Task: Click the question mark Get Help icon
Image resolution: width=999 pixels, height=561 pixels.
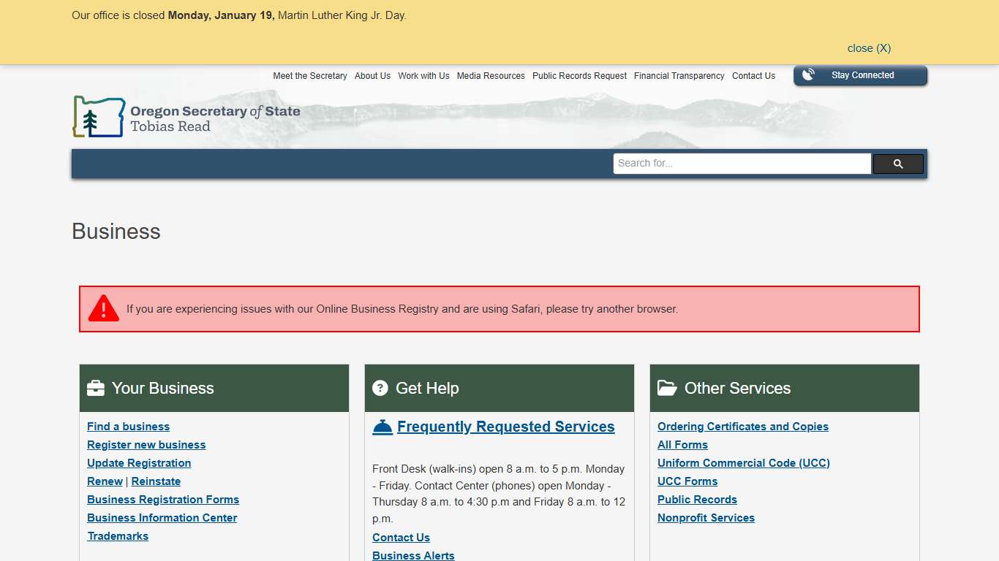Action: pyautogui.click(x=380, y=388)
